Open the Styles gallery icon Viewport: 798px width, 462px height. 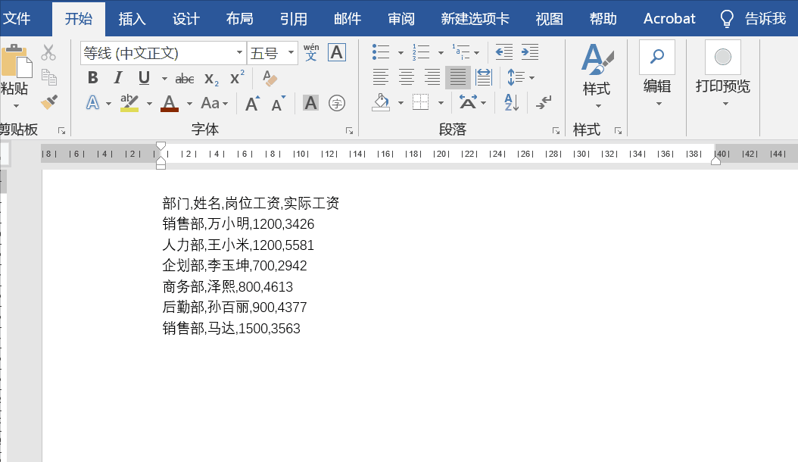click(x=597, y=60)
